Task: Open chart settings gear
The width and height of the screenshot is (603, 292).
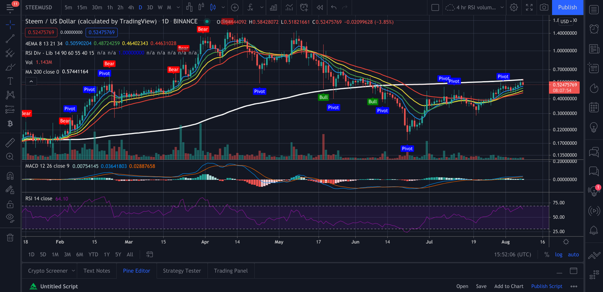Action: click(514, 7)
